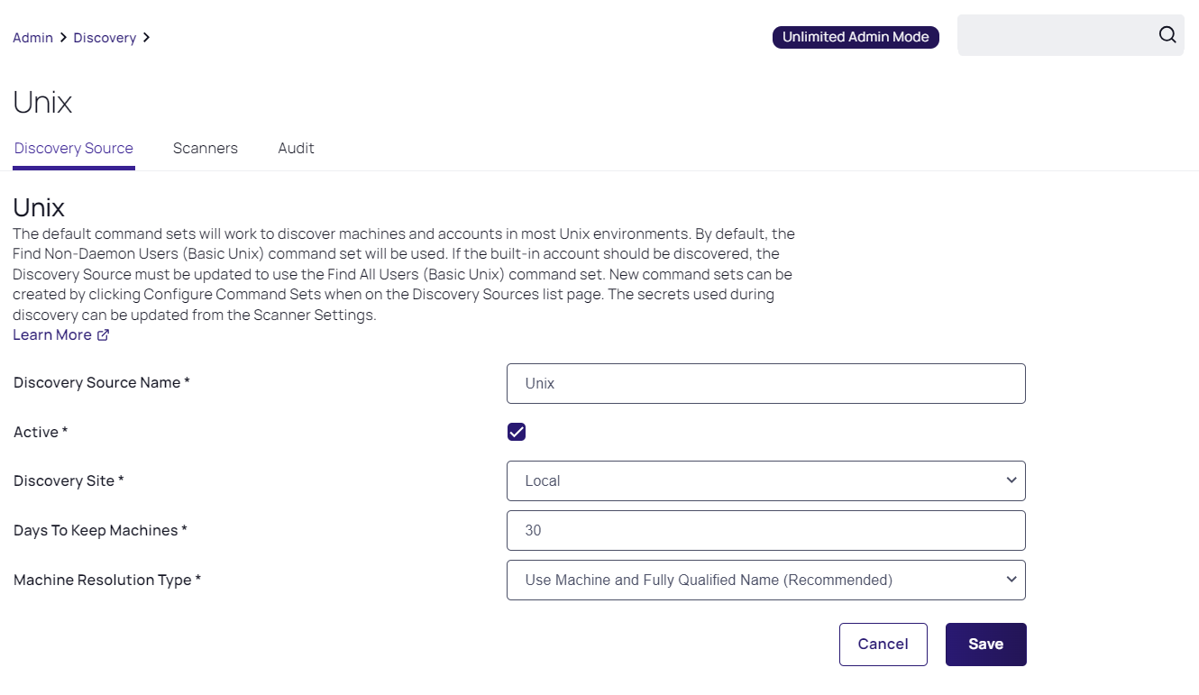This screenshot has height=695, width=1199.
Task: Click the external link icon beside Learn More
Action: point(103,335)
